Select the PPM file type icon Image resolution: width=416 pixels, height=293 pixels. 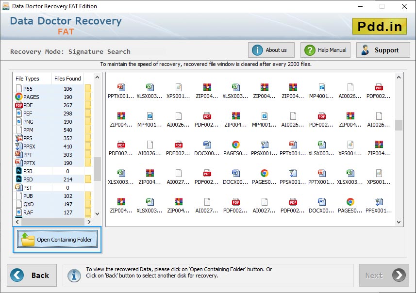point(19,130)
